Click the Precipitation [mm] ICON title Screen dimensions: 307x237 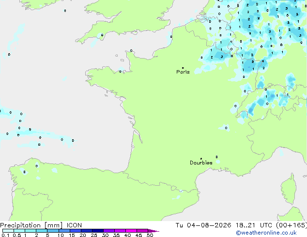pos(41,225)
